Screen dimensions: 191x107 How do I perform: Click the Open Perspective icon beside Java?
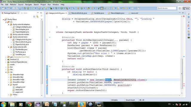pos(180,8)
